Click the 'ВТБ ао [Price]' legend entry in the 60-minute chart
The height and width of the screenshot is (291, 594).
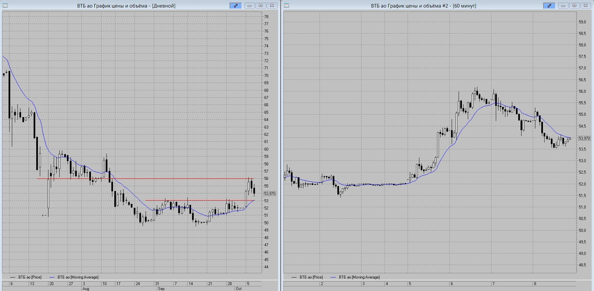click(307, 277)
